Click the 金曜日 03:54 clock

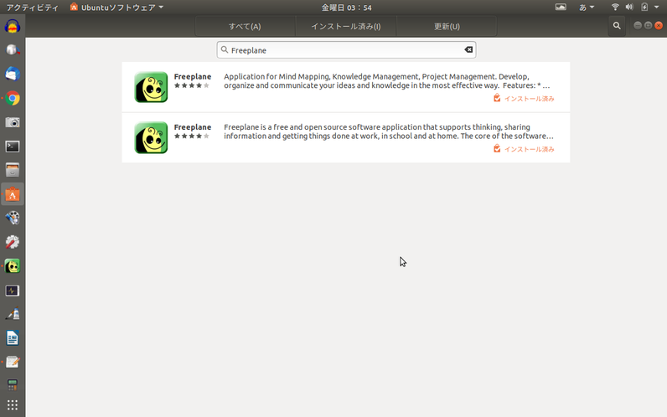[x=346, y=8]
